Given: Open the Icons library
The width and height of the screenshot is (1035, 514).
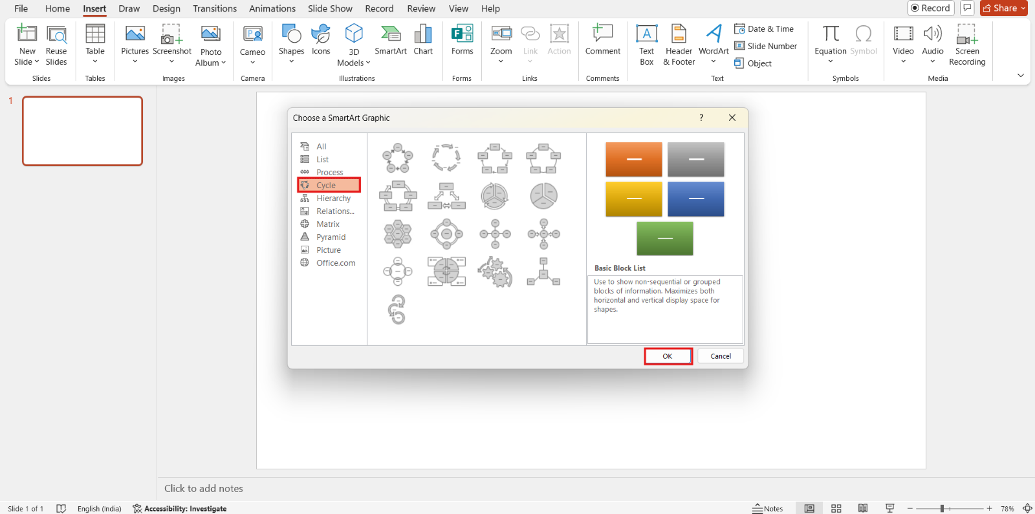Looking at the screenshot, I should [321, 40].
